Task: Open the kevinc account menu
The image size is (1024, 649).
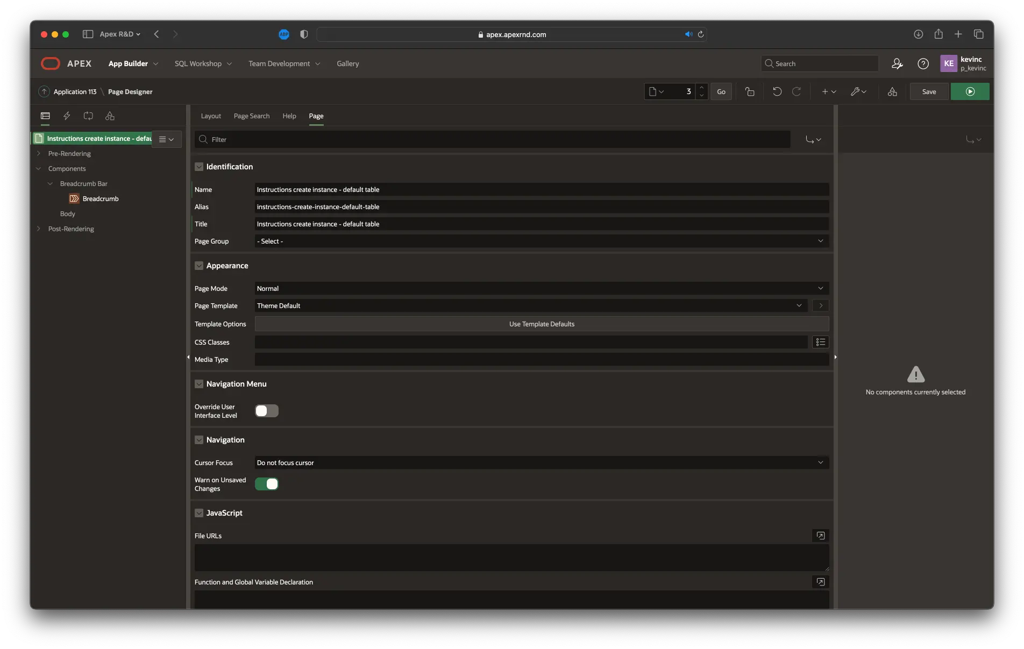Action: point(964,63)
